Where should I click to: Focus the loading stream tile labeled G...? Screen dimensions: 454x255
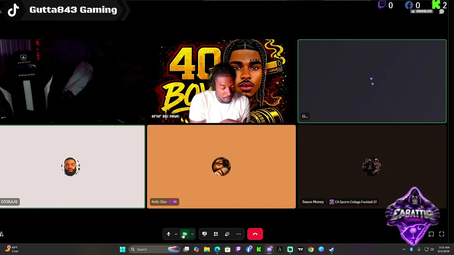pos(372,81)
